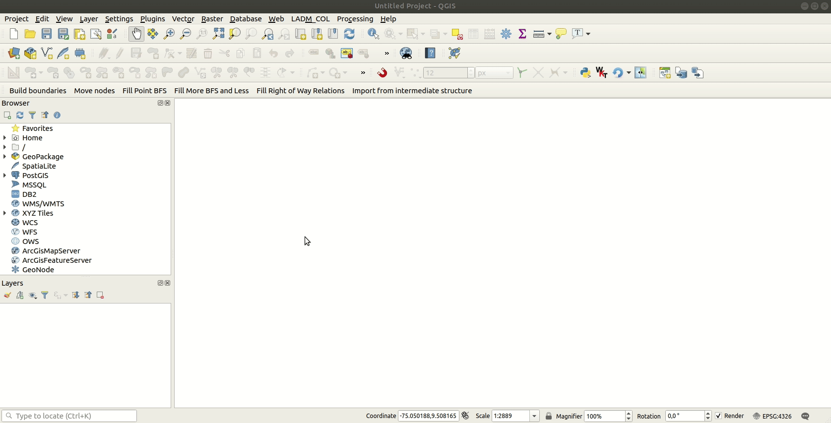The width and height of the screenshot is (831, 423).
Task: Open the MetaSearch globe binoculars icon
Action: click(x=406, y=53)
